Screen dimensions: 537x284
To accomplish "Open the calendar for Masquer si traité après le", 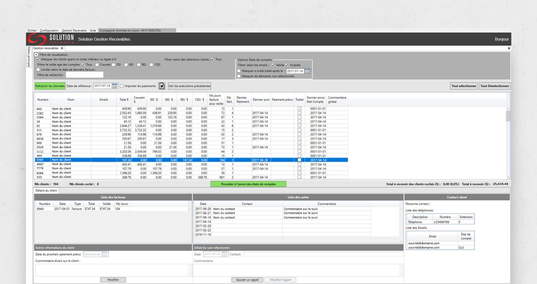I will 308,71.
